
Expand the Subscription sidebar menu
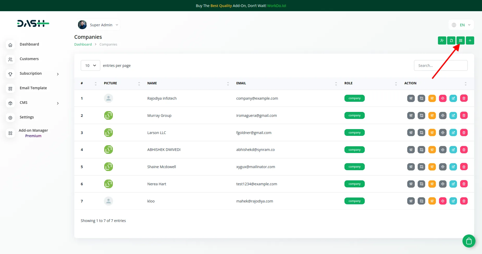click(x=33, y=74)
